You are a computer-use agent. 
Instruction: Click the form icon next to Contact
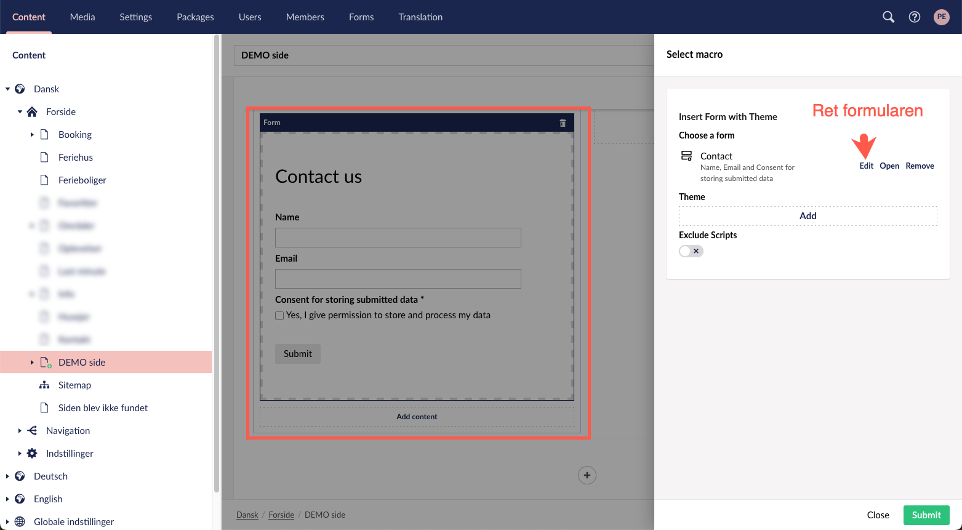(x=686, y=156)
